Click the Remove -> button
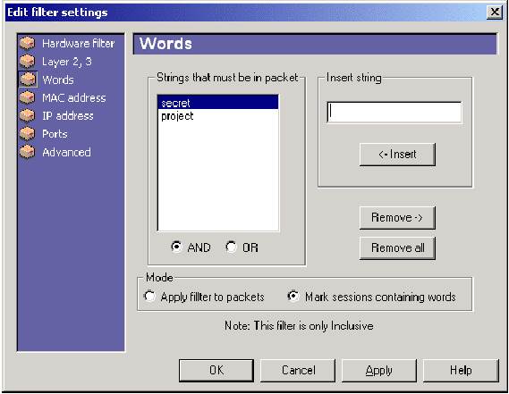 (x=397, y=218)
